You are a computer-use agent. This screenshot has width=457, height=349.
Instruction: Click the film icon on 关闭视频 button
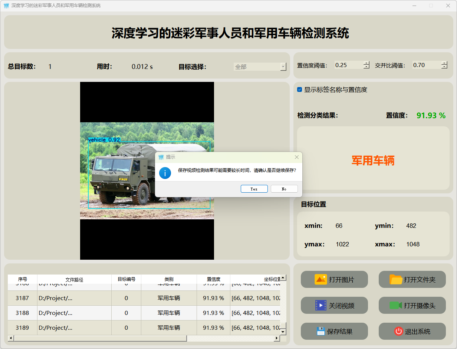coord(320,305)
